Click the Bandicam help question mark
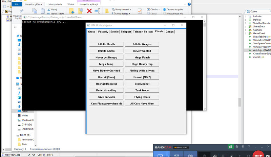 coord(249,147)
